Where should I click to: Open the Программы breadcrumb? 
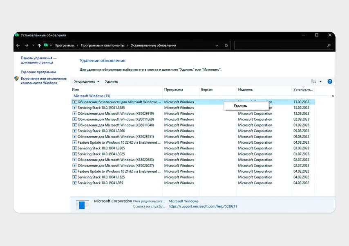point(64,45)
